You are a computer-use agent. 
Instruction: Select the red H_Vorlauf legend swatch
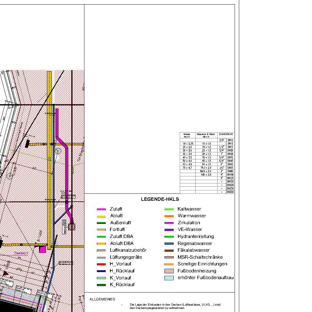(x=101, y=264)
